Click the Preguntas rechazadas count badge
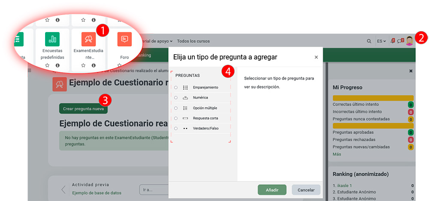 [x=411, y=140]
